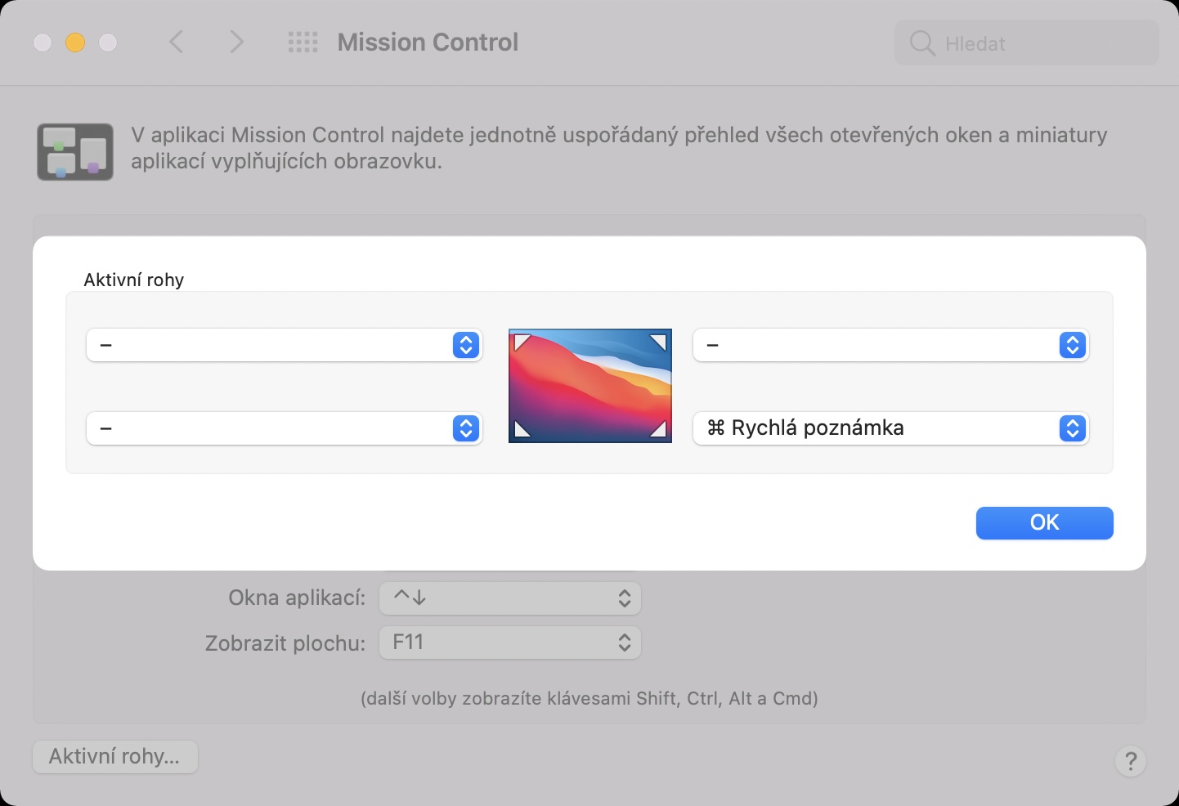
Task: Click the Mission Control app icon
Action: 75,152
